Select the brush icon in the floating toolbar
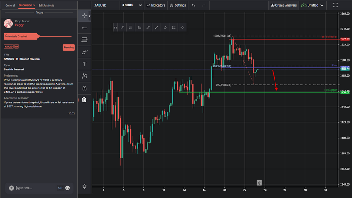The width and height of the screenshot is (352, 198). 148,27
